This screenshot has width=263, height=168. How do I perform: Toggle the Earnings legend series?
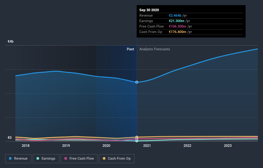tap(46, 159)
